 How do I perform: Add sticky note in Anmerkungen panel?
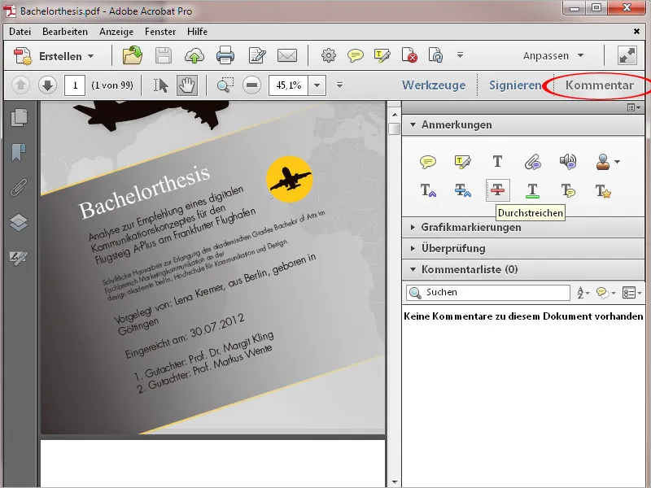(428, 161)
